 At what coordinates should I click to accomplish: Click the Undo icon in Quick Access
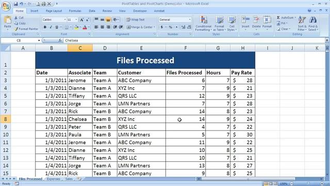(22, 4)
